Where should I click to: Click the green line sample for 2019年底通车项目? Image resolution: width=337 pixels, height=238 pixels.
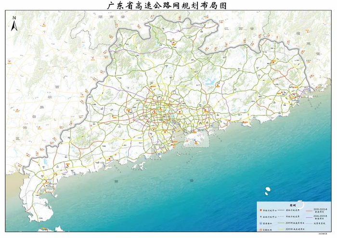(281, 223)
